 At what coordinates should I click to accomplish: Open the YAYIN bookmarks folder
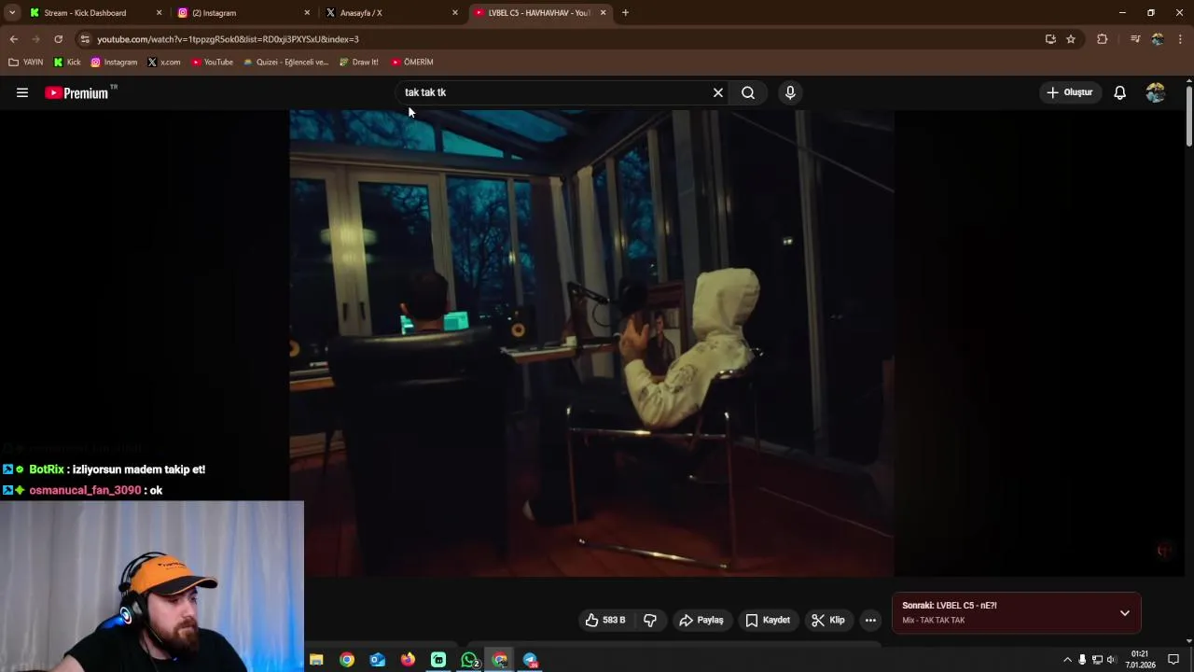point(25,63)
